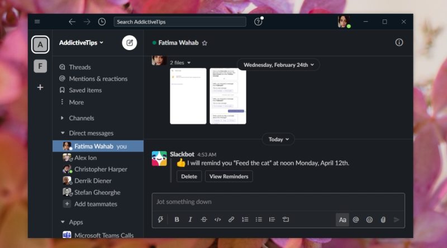Switch to the F workspace icon
Viewport: 447px width, 248px height.
pyautogui.click(x=40, y=66)
